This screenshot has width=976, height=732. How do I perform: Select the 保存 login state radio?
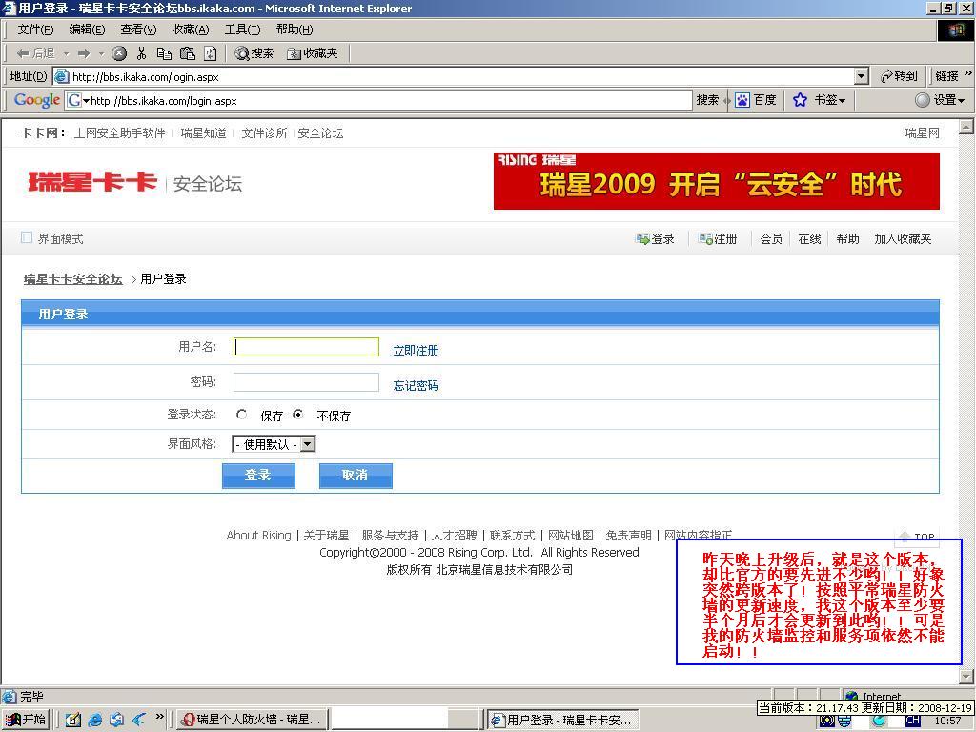(241, 415)
